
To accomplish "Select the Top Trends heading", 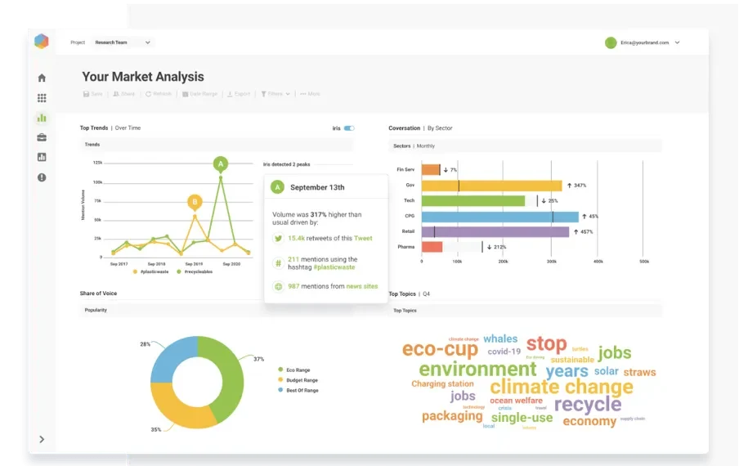I will (x=94, y=128).
